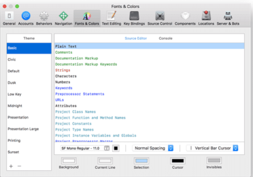Select the Fonts & Colors toolbar icon
Image resolution: width=253 pixels, height=177 pixels.
(87, 18)
